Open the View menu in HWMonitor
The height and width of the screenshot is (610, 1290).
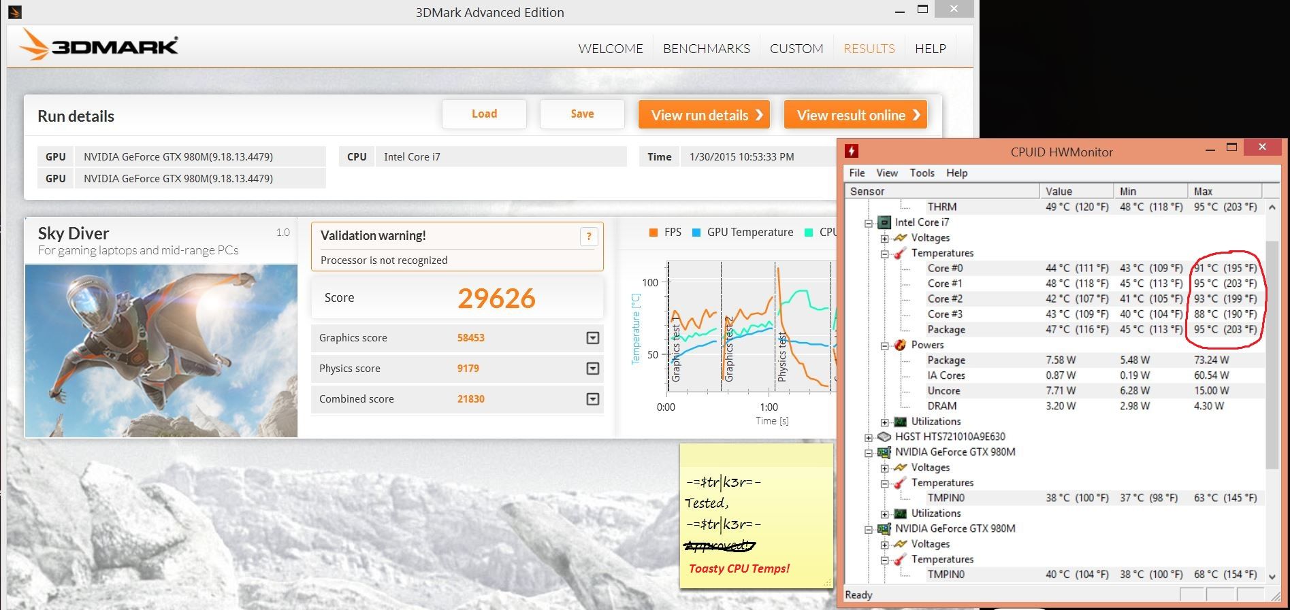pyautogui.click(x=887, y=173)
